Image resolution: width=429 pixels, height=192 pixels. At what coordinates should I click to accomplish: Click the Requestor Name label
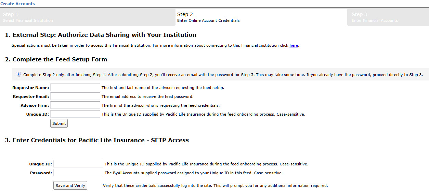pos(31,88)
